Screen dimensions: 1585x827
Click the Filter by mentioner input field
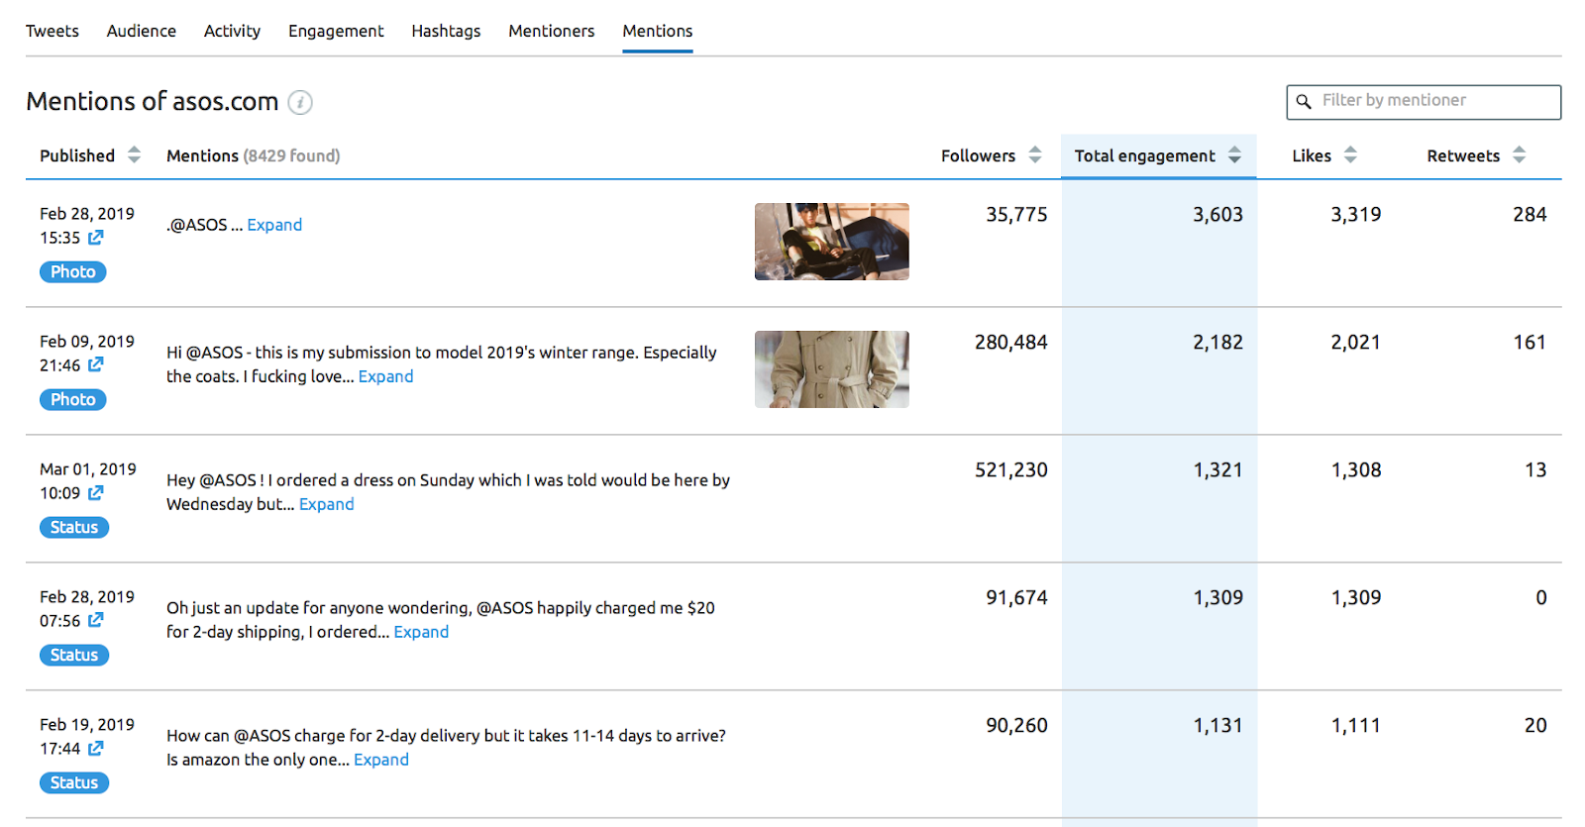pos(1424,101)
